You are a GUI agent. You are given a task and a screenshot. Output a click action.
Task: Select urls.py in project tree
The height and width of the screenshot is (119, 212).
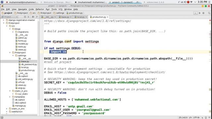tap(20, 82)
